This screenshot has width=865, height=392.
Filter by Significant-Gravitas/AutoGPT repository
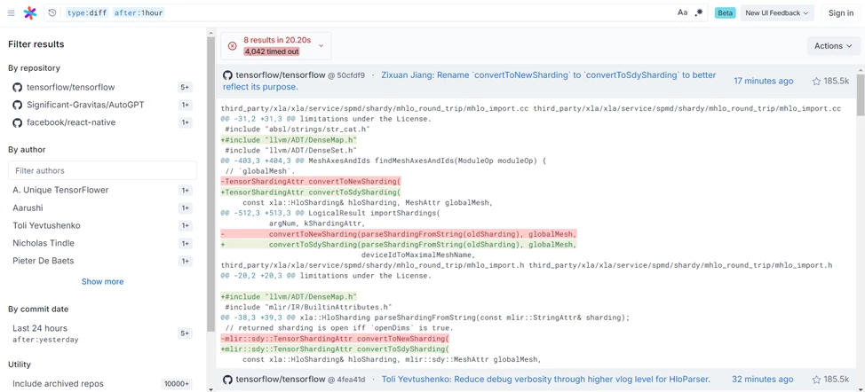click(x=84, y=105)
